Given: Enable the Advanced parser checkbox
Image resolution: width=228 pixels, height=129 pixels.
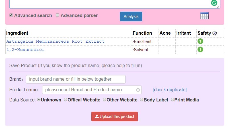Looking at the screenshot, I should coord(57,15).
